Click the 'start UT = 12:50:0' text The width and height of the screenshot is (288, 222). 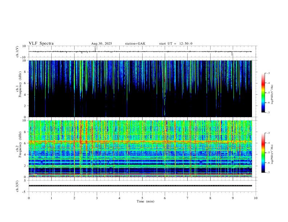click(176, 44)
